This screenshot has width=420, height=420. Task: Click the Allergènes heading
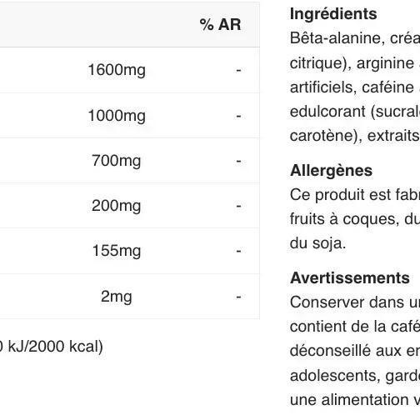pyautogui.click(x=331, y=170)
